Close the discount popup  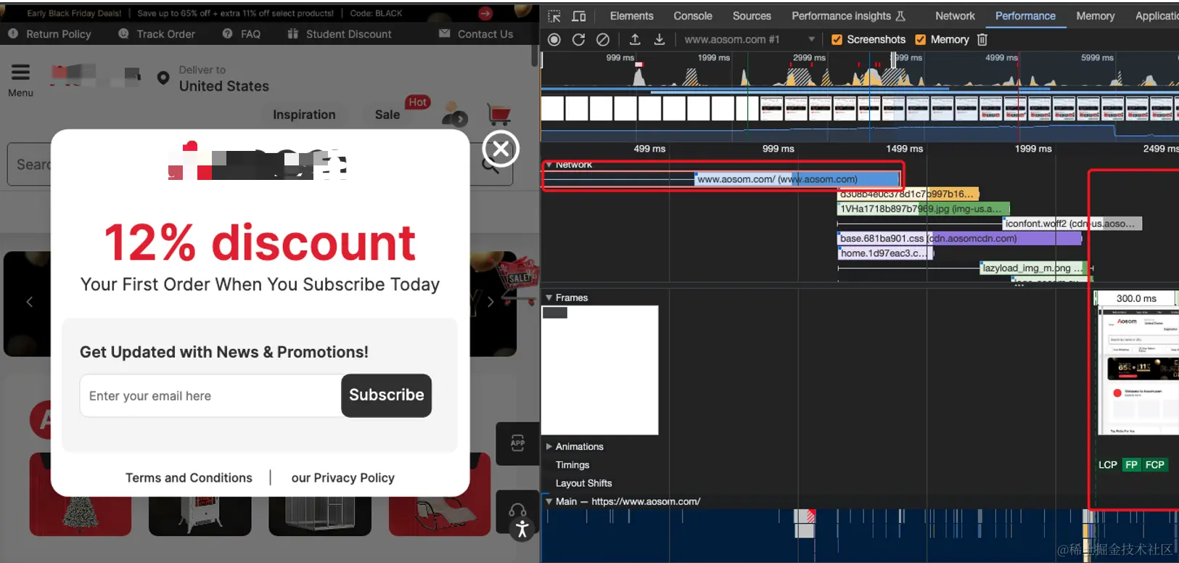pyautogui.click(x=501, y=149)
